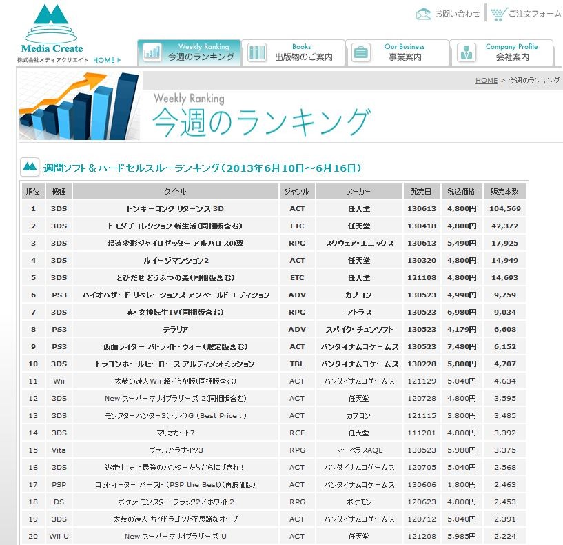Image resolution: width=563 pixels, height=545 pixels.
Task: Click maker マーベラスAQL
Action: 359,450
